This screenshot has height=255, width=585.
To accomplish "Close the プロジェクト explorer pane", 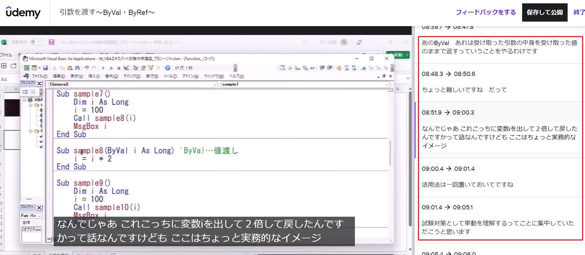I will point(39,84).
